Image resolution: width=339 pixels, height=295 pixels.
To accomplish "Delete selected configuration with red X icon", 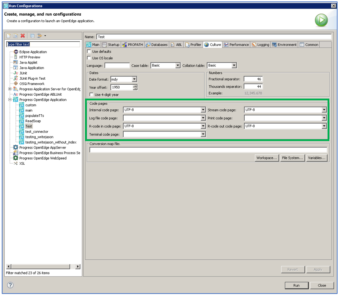I will (x=23, y=36).
